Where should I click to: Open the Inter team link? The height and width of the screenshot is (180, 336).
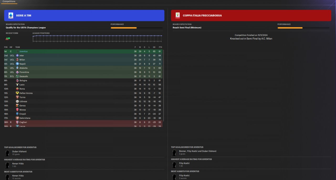point(22,55)
